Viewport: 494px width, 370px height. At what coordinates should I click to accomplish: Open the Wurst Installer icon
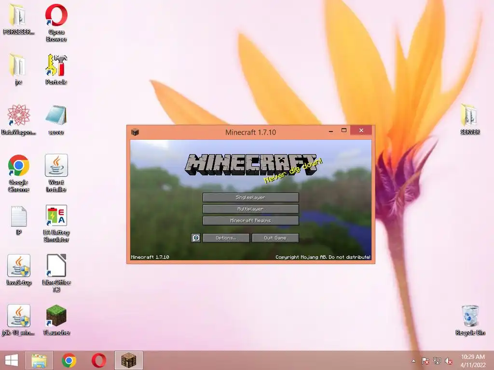(x=56, y=173)
